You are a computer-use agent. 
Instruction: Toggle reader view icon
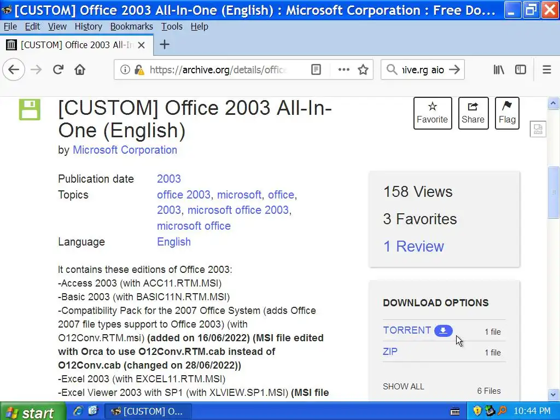click(316, 69)
